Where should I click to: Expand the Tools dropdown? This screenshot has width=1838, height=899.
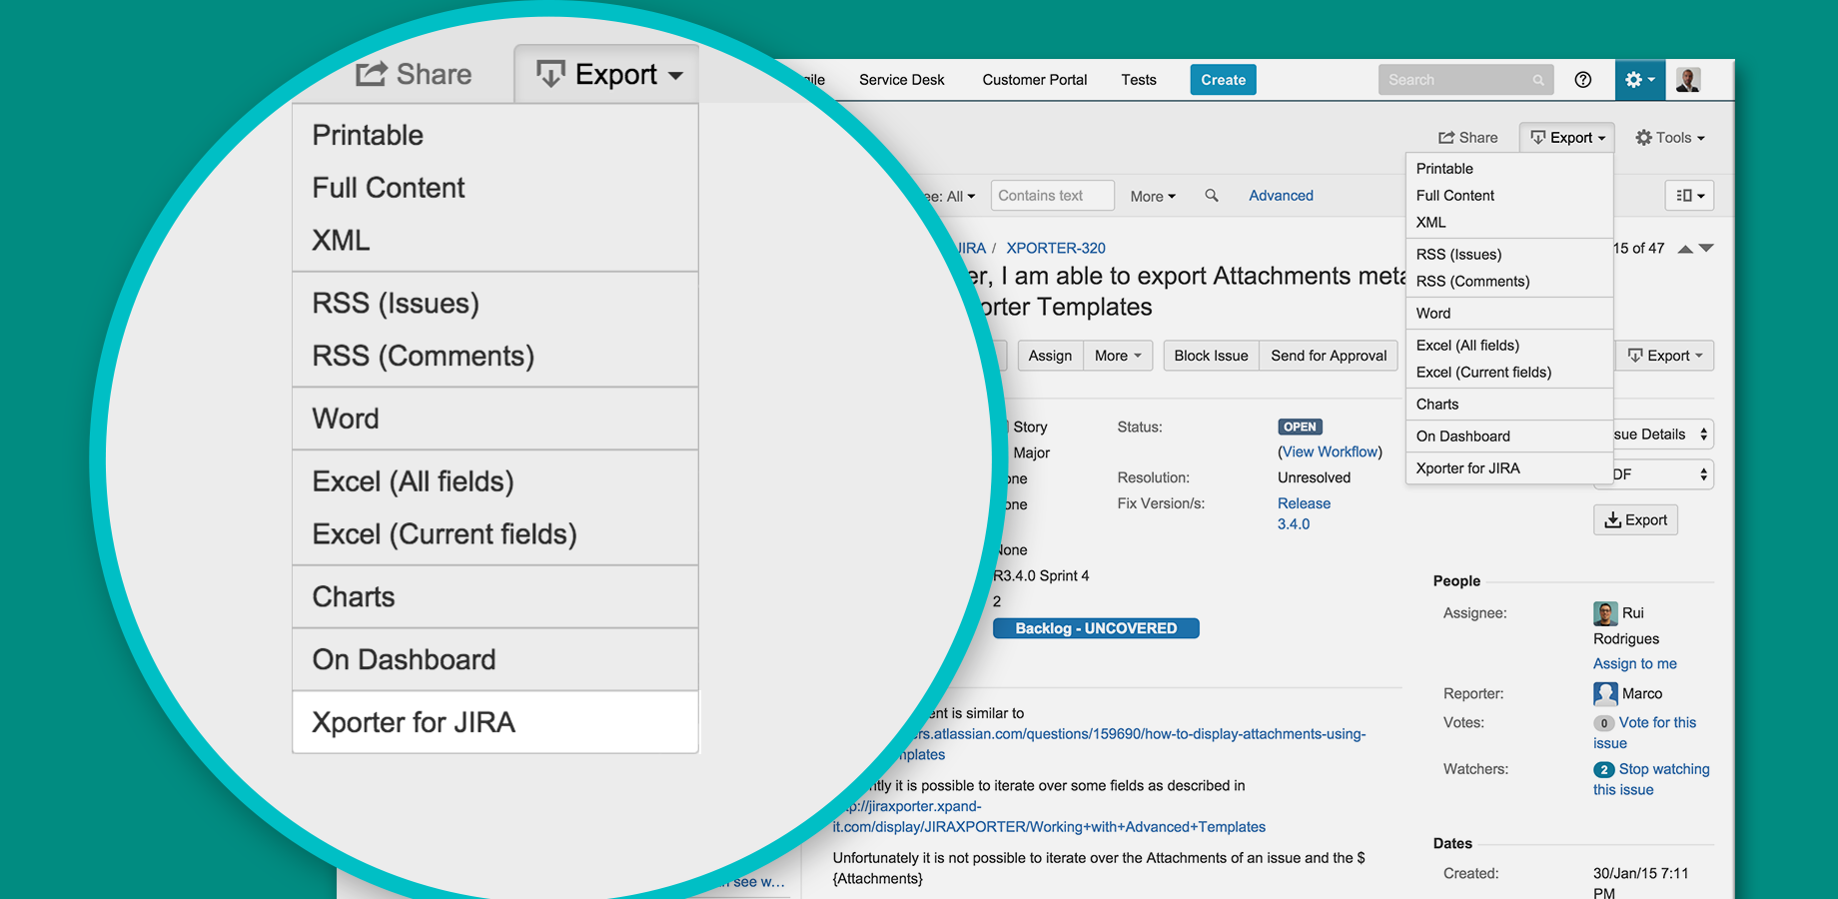[1670, 138]
